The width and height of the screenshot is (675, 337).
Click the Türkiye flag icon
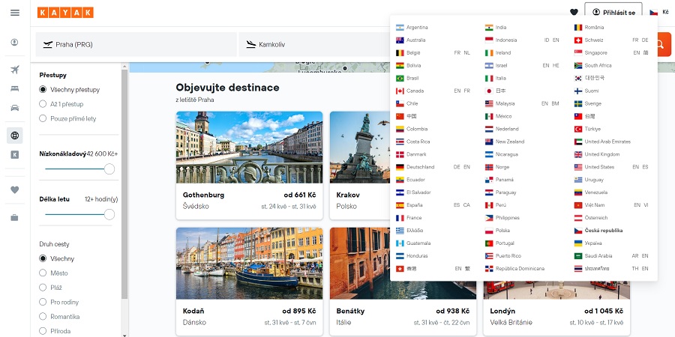pyautogui.click(x=578, y=129)
